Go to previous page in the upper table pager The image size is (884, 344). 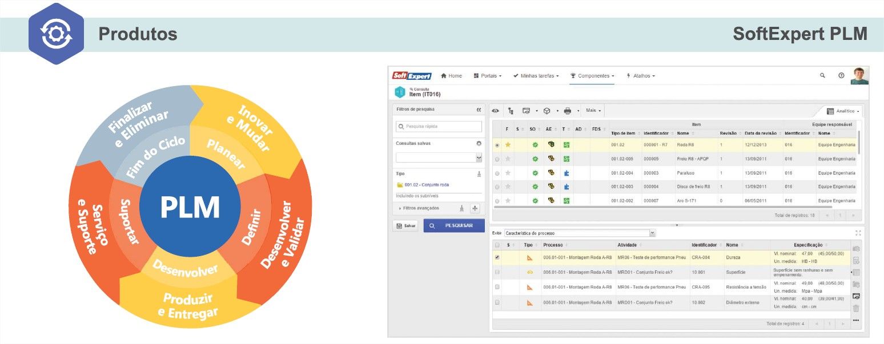[x=827, y=215]
